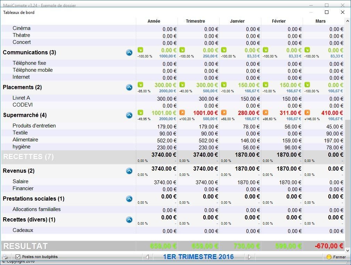Select the Année column header
The image size is (351, 265).
[154, 21]
